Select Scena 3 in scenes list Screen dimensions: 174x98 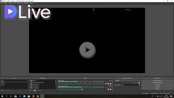14,84
